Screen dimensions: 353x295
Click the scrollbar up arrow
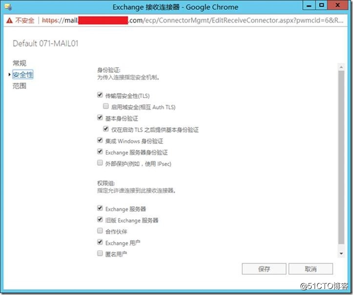[341, 67]
